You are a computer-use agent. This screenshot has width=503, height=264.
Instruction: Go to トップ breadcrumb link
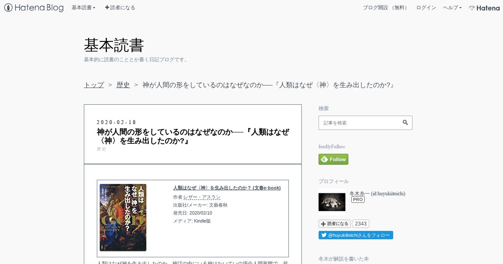(94, 85)
